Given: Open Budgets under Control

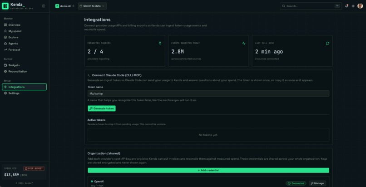Looking at the screenshot, I should [x=24, y=65].
